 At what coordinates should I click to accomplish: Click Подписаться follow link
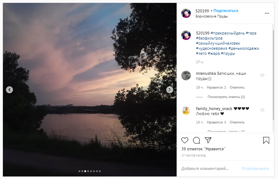(226, 11)
